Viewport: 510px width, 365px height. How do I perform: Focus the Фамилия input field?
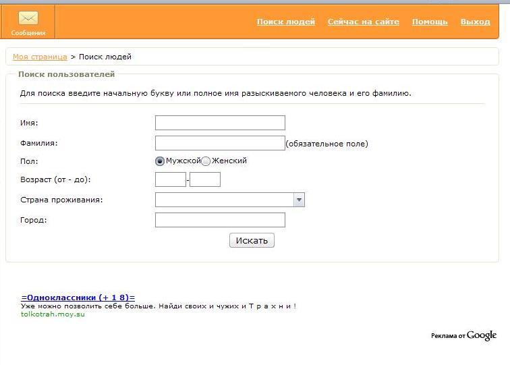click(x=220, y=143)
